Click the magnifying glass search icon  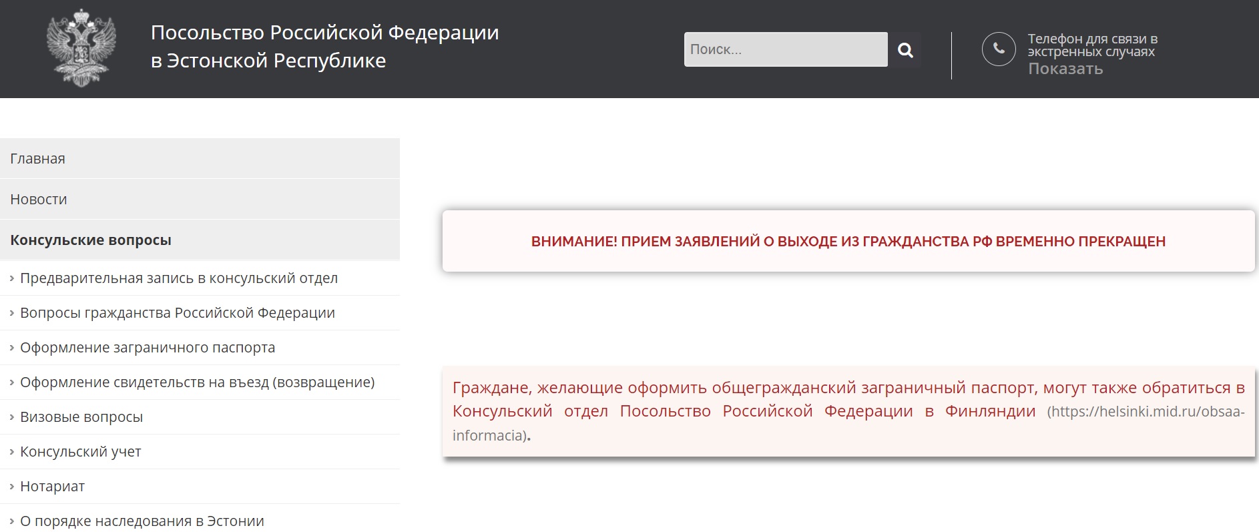905,49
